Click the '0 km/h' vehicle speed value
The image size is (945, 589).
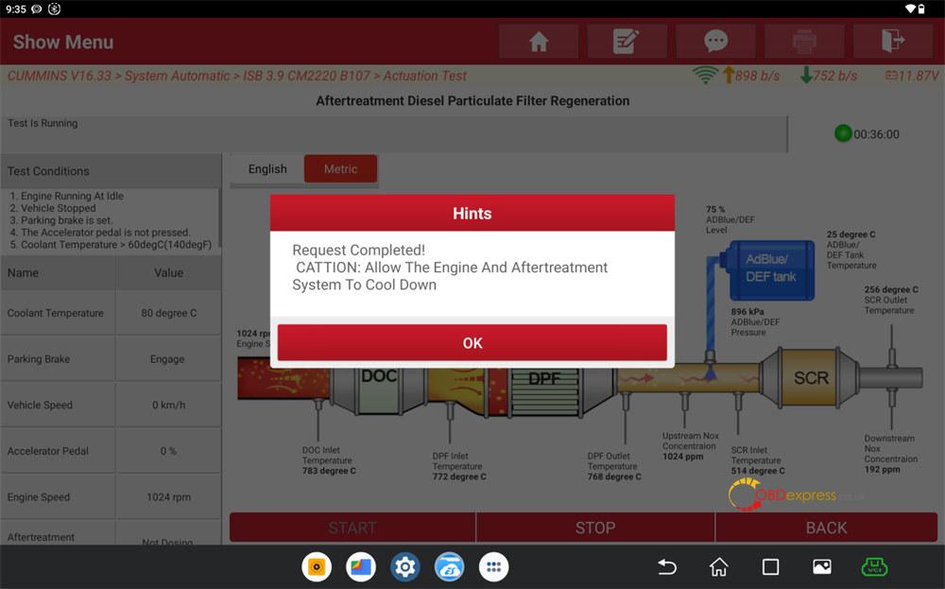coord(169,405)
